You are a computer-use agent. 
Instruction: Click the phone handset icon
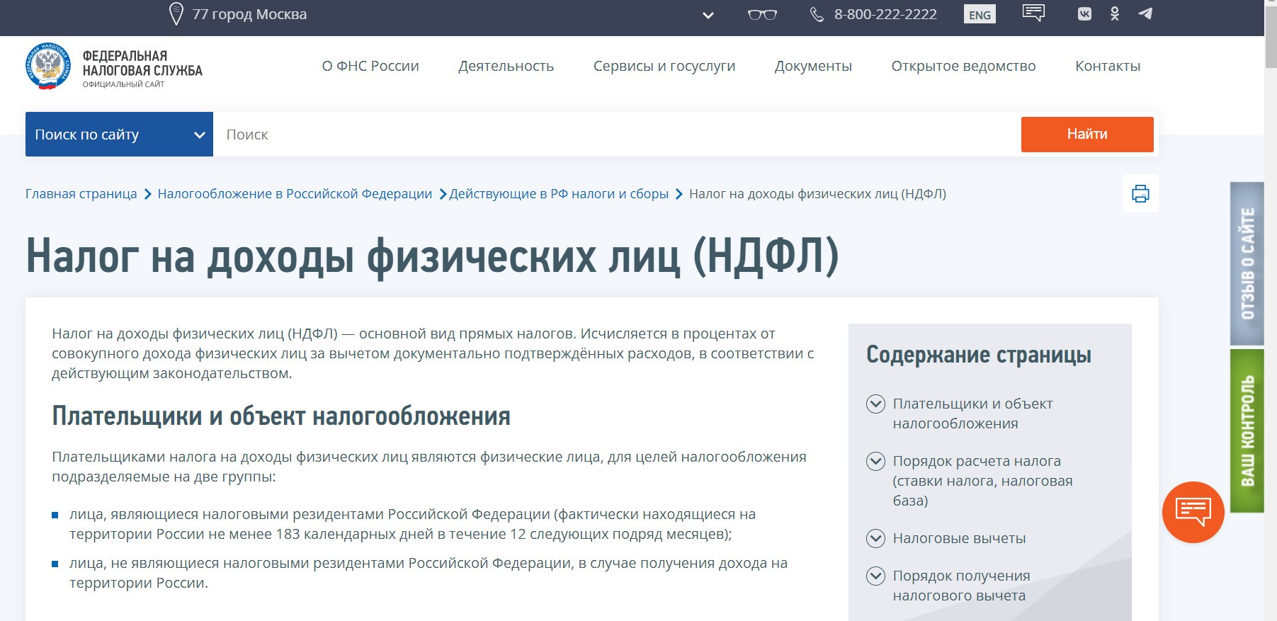click(x=817, y=14)
